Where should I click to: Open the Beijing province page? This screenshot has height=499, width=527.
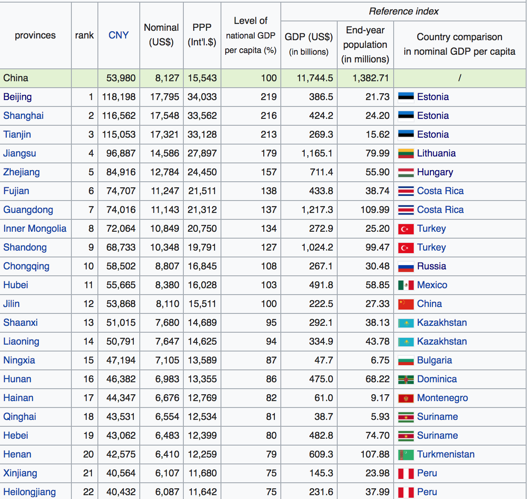17,97
